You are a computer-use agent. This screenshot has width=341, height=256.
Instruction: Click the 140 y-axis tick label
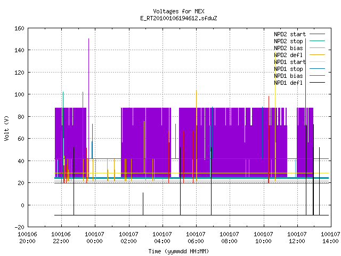pyautogui.click(x=19, y=50)
